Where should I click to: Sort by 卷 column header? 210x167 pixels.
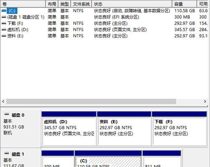(x=23, y=4)
